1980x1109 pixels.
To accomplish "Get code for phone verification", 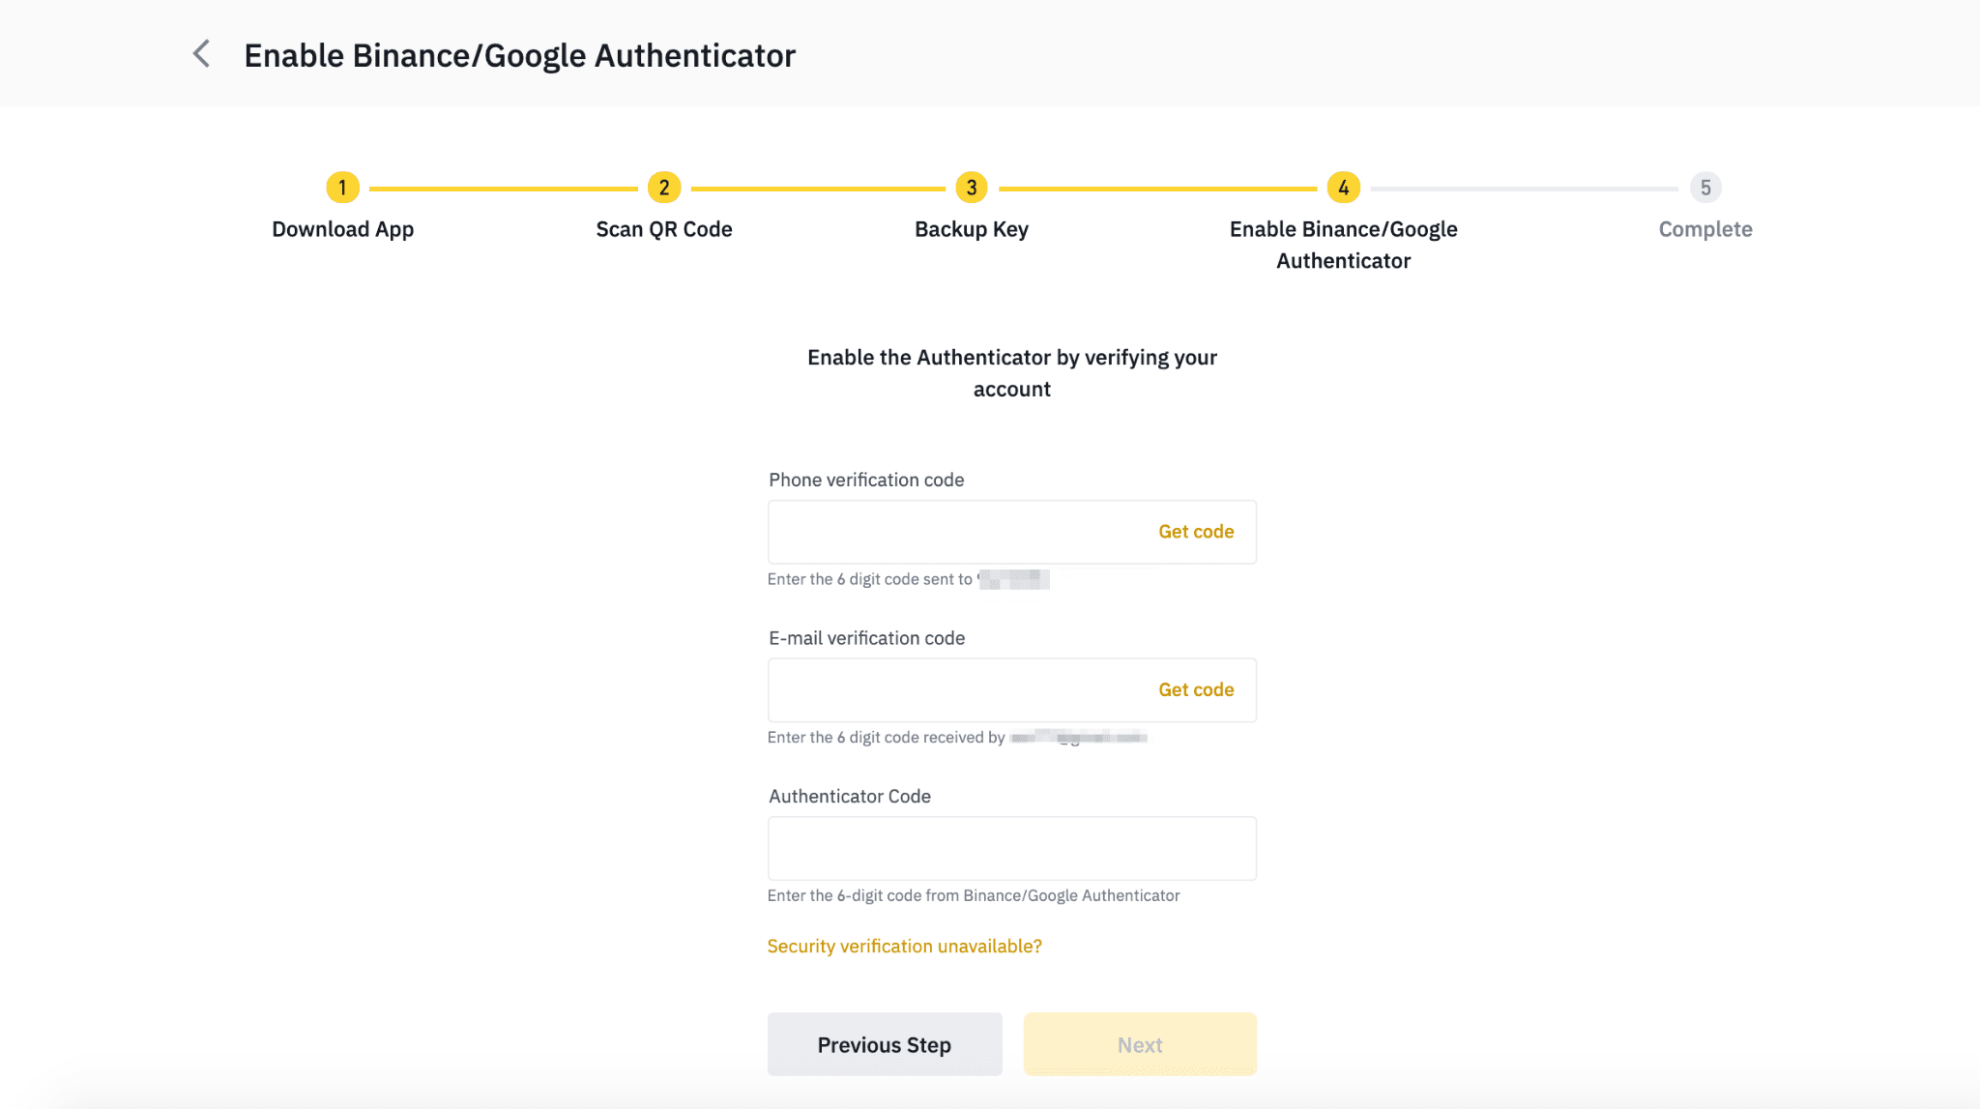I will (1196, 532).
